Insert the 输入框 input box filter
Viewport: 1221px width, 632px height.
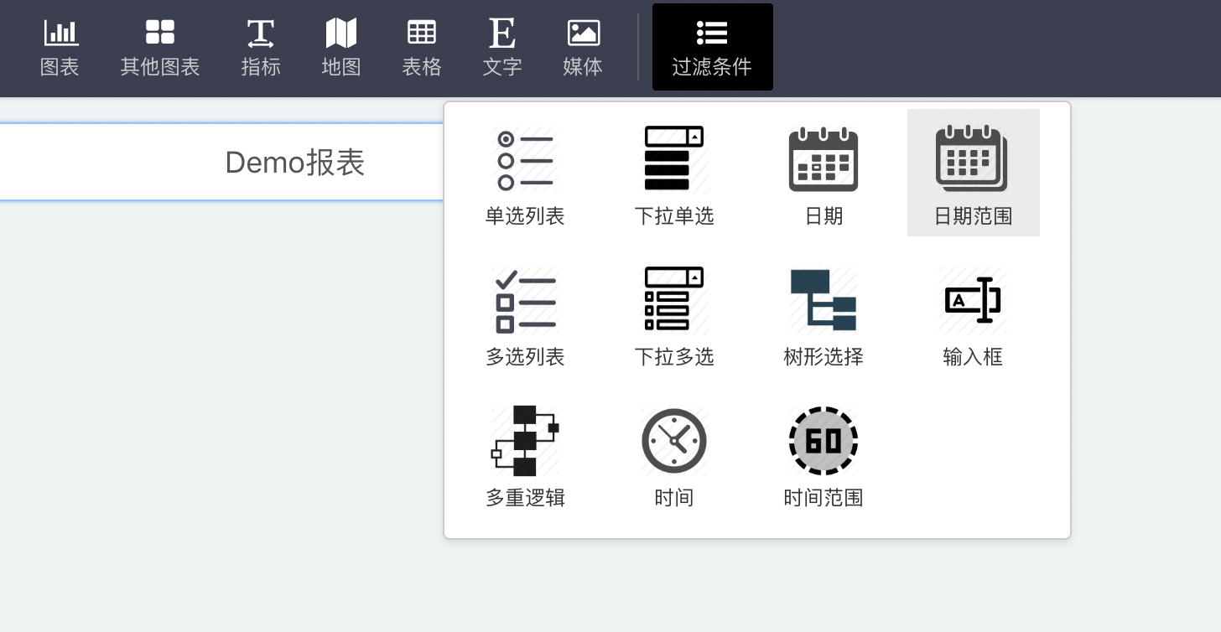[973, 313]
